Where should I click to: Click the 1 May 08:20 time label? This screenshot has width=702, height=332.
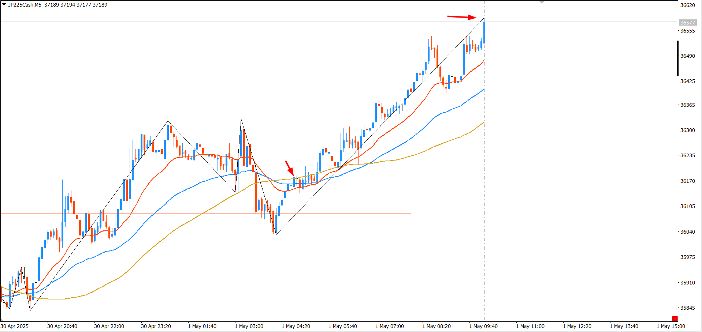click(x=437, y=326)
